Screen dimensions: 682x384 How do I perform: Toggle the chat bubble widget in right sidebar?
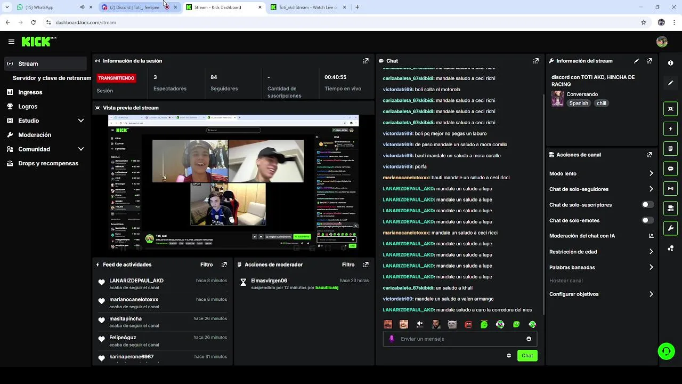pos(670,169)
